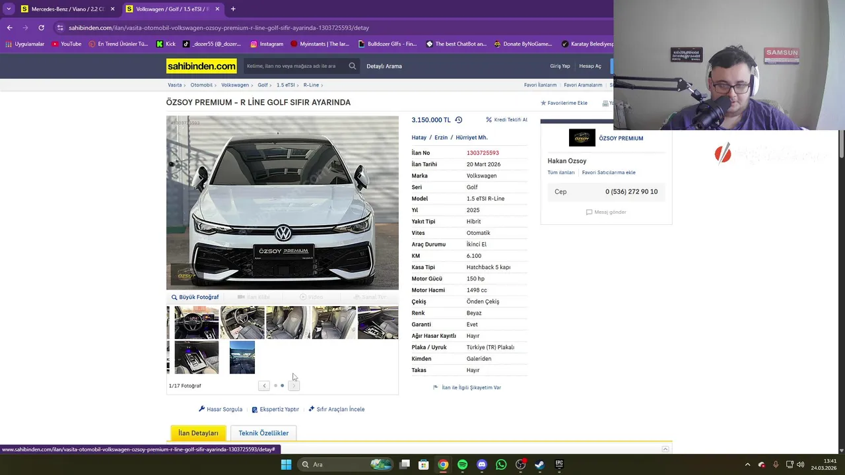Open the Kick bookmark
This screenshot has width=845, height=475.
(x=166, y=44)
